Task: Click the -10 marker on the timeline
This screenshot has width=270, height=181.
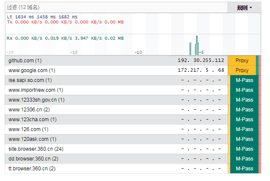Action: tap(138, 52)
